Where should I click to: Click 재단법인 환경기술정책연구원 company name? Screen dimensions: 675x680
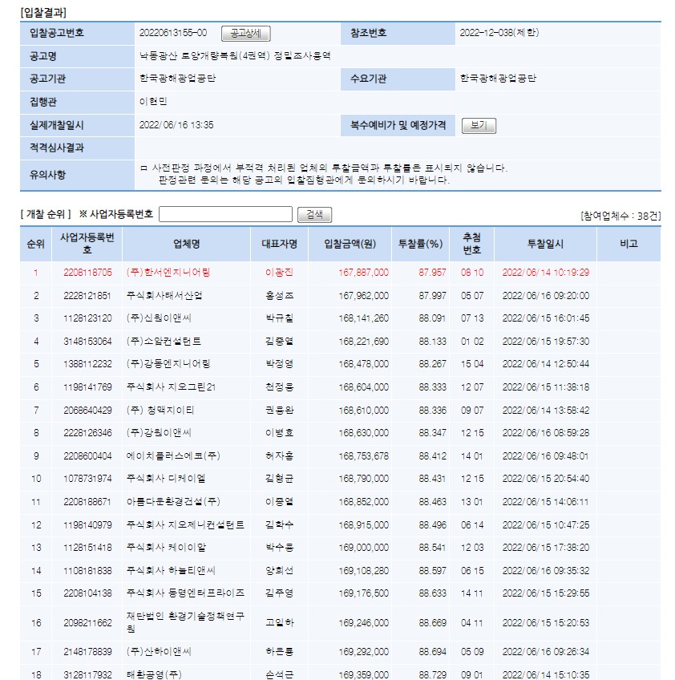point(185,622)
